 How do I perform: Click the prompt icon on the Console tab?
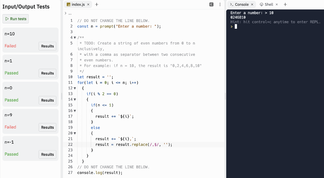(x=232, y=4)
